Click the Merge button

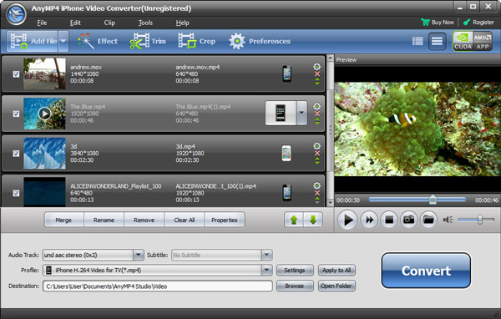click(x=63, y=220)
